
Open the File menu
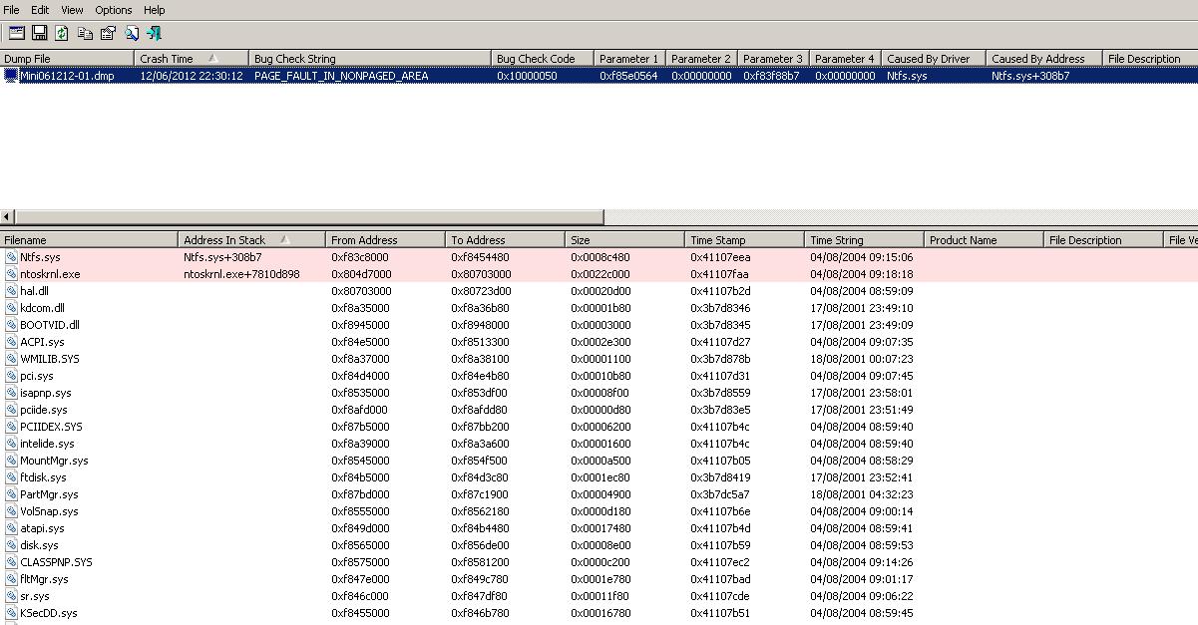click(x=11, y=10)
